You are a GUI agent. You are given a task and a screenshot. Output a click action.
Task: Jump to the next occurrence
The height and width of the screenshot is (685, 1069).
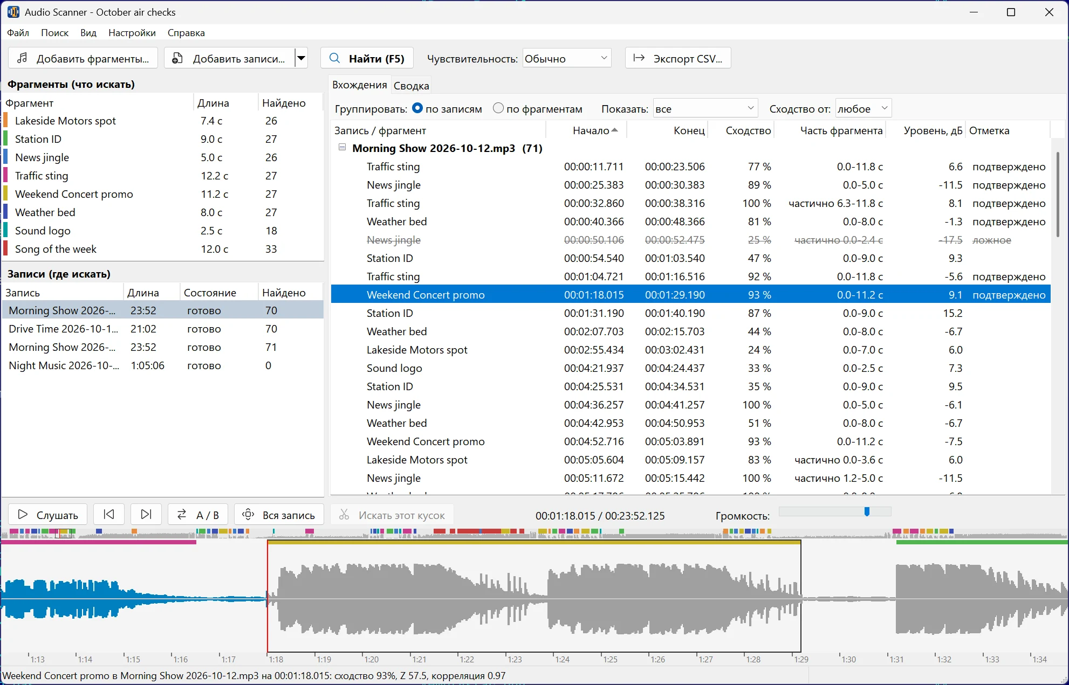(x=146, y=514)
